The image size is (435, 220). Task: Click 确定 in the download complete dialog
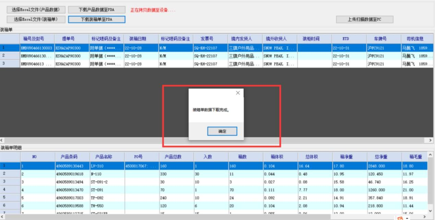pyautogui.click(x=222, y=131)
